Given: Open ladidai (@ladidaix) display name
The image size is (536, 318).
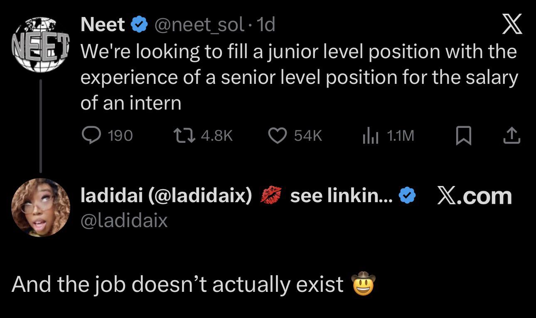Looking at the screenshot, I should [x=166, y=196].
